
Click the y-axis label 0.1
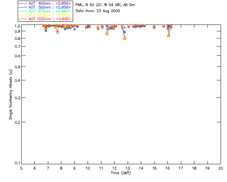click(17, 163)
